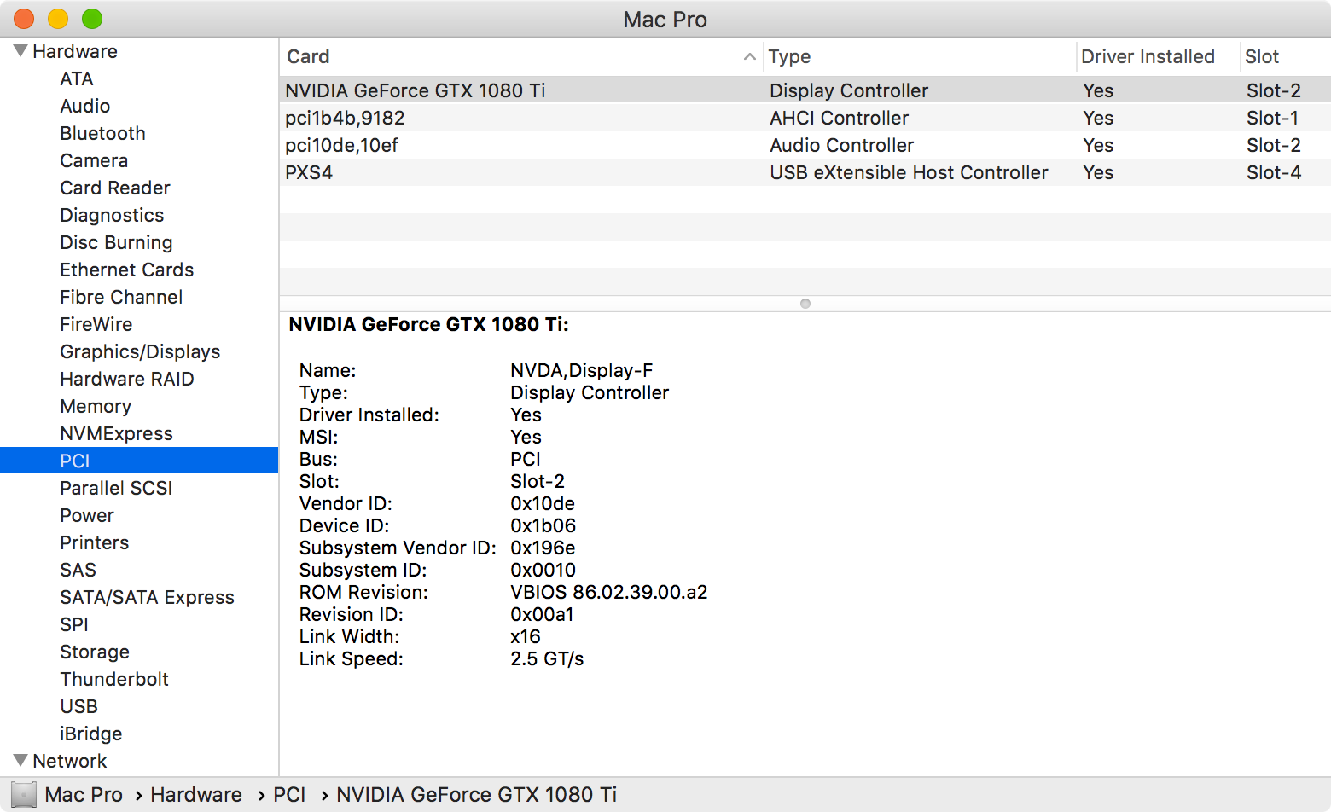Viewport: 1331px width, 812px height.
Task: Select iBridge in the sidebar
Action: 91,734
